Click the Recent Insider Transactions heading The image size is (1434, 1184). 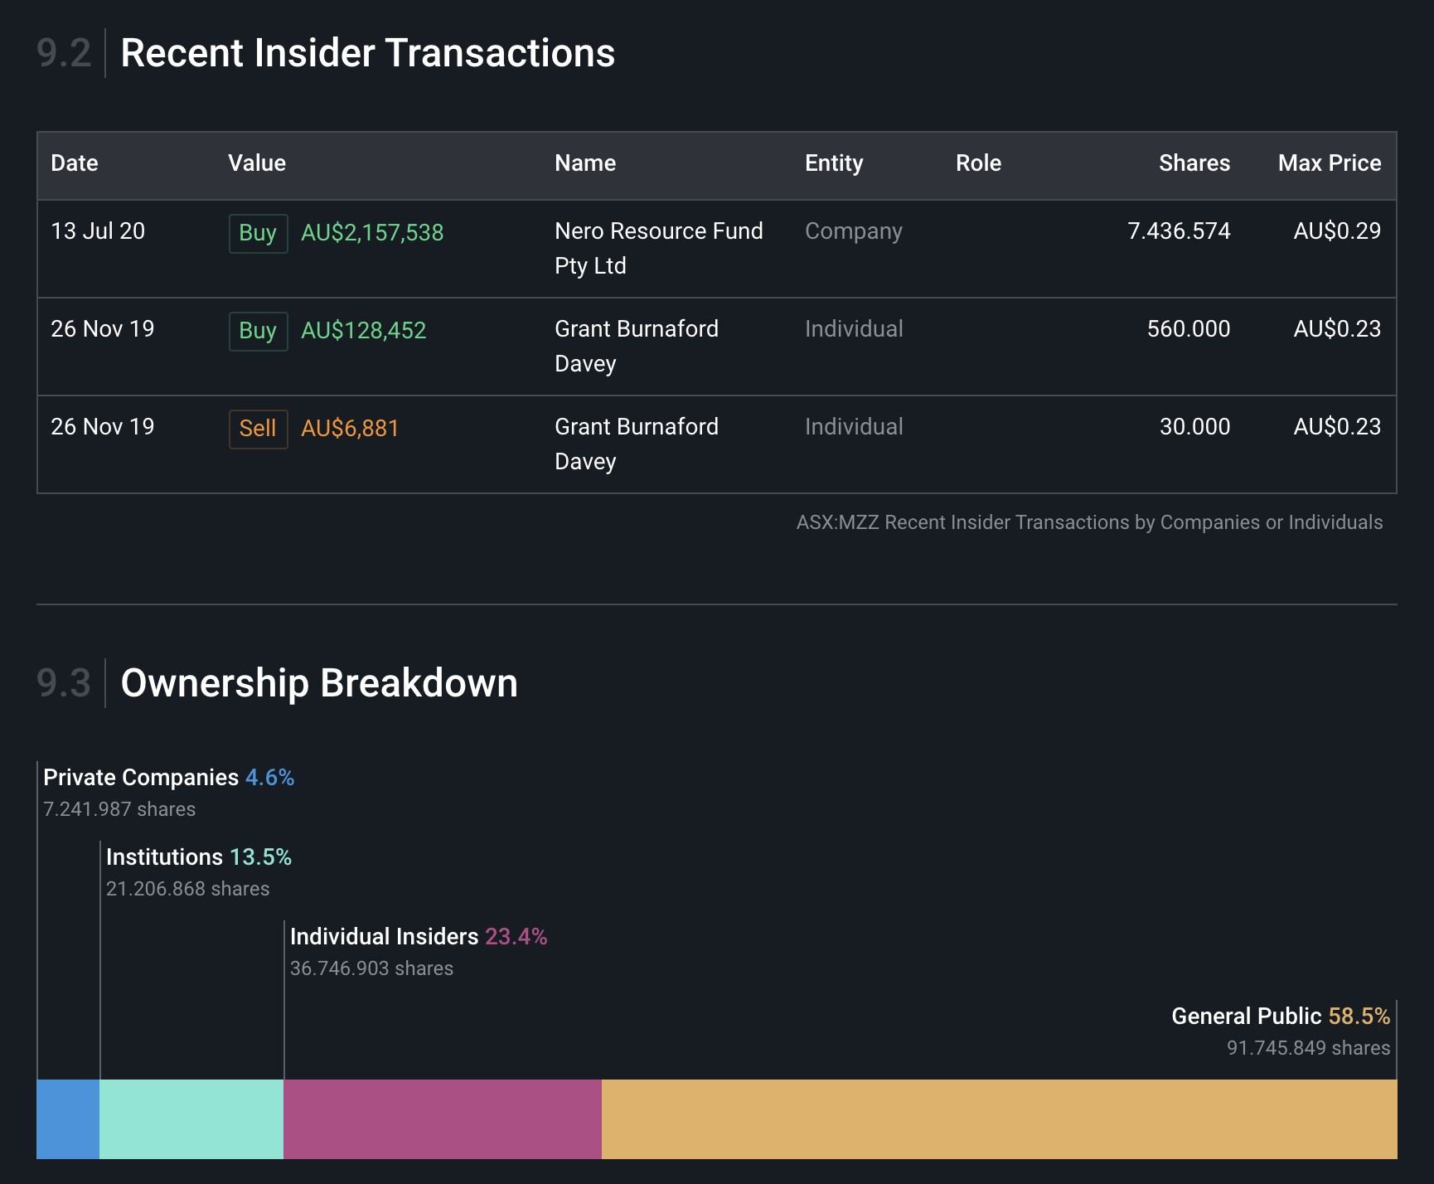(x=367, y=53)
